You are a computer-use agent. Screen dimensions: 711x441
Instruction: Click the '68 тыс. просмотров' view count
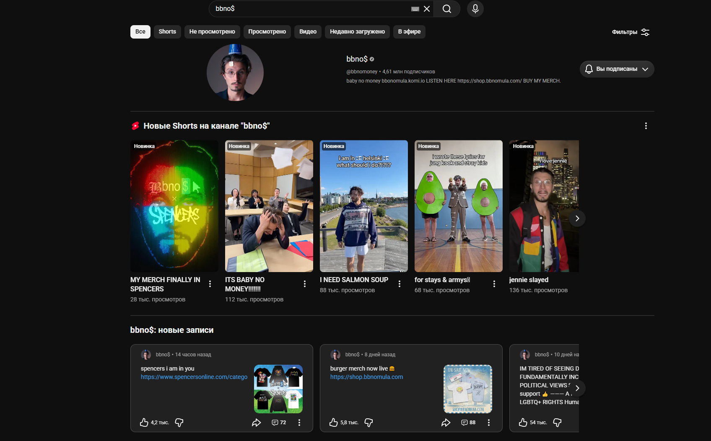442,290
